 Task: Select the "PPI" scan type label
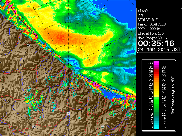pyautogui.click(x=140, y=15)
